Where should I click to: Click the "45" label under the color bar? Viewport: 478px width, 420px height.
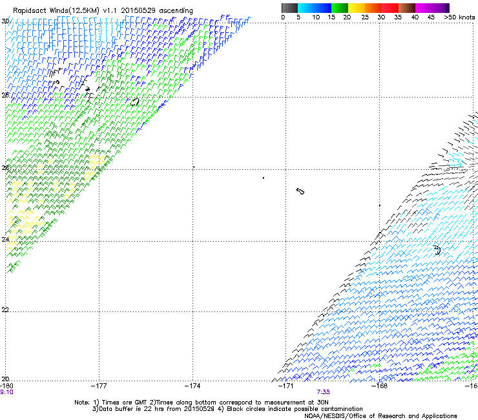point(431,17)
